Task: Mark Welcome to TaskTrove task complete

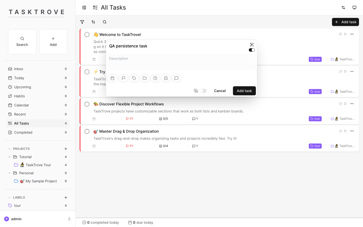Action: coord(87,35)
